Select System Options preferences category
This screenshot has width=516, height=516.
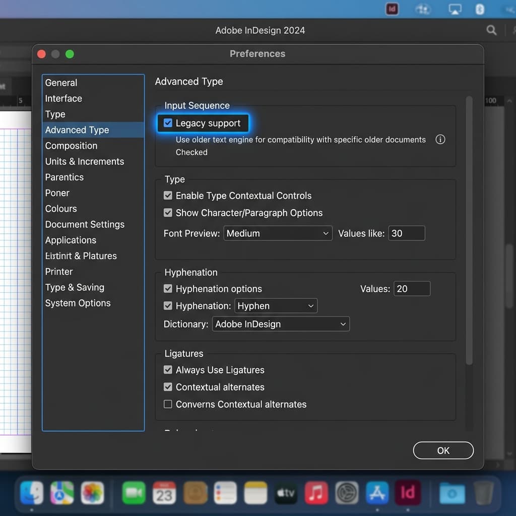(x=93, y=303)
